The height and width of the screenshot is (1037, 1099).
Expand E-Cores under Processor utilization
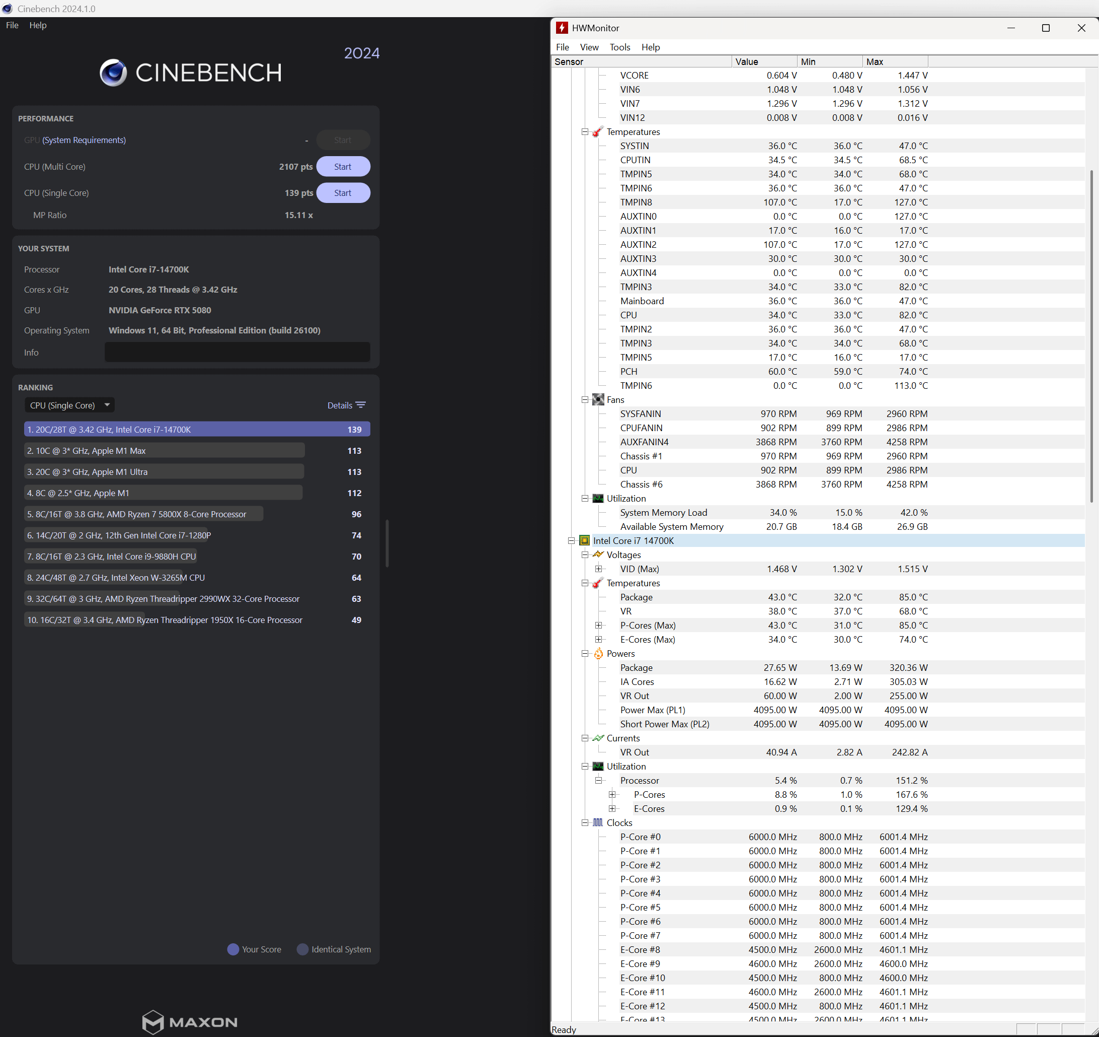612,808
